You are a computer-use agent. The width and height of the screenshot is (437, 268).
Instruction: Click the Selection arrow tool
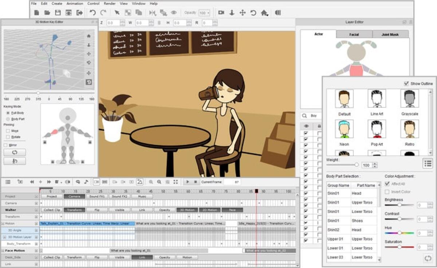tap(118, 12)
